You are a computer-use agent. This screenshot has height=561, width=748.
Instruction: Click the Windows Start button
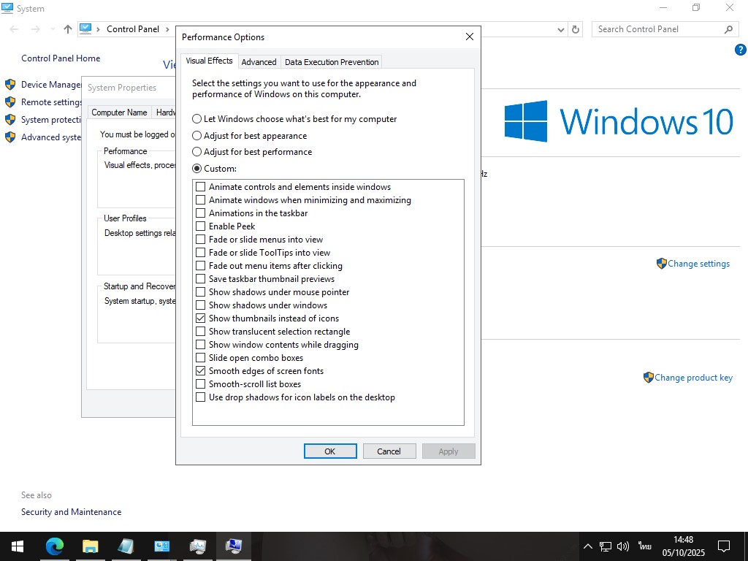18,546
